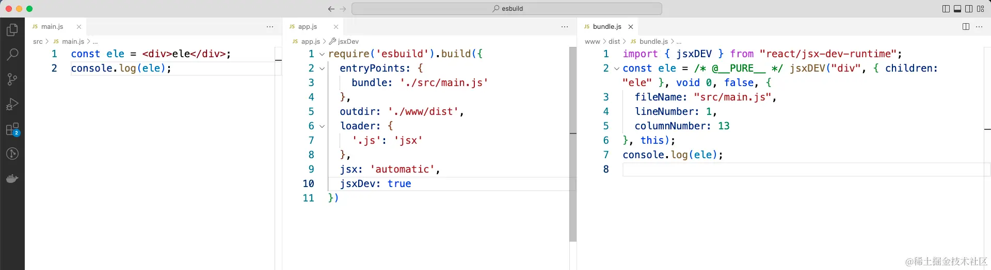Click 'fileName: "src/main.js"' in bundle.js
The image size is (991, 270).
click(x=703, y=97)
